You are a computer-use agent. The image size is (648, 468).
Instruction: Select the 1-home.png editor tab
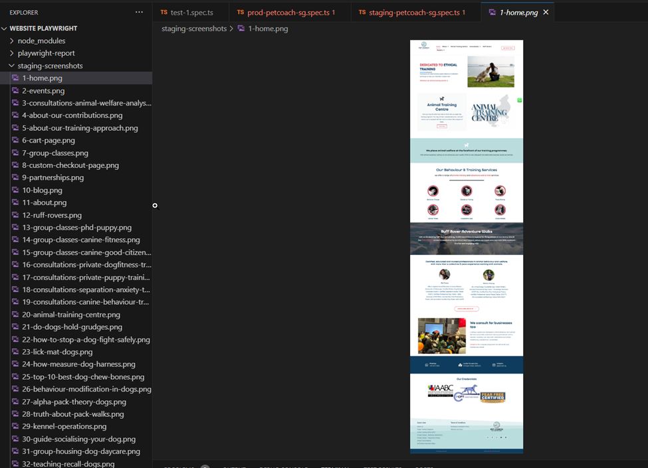[x=518, y=13]
